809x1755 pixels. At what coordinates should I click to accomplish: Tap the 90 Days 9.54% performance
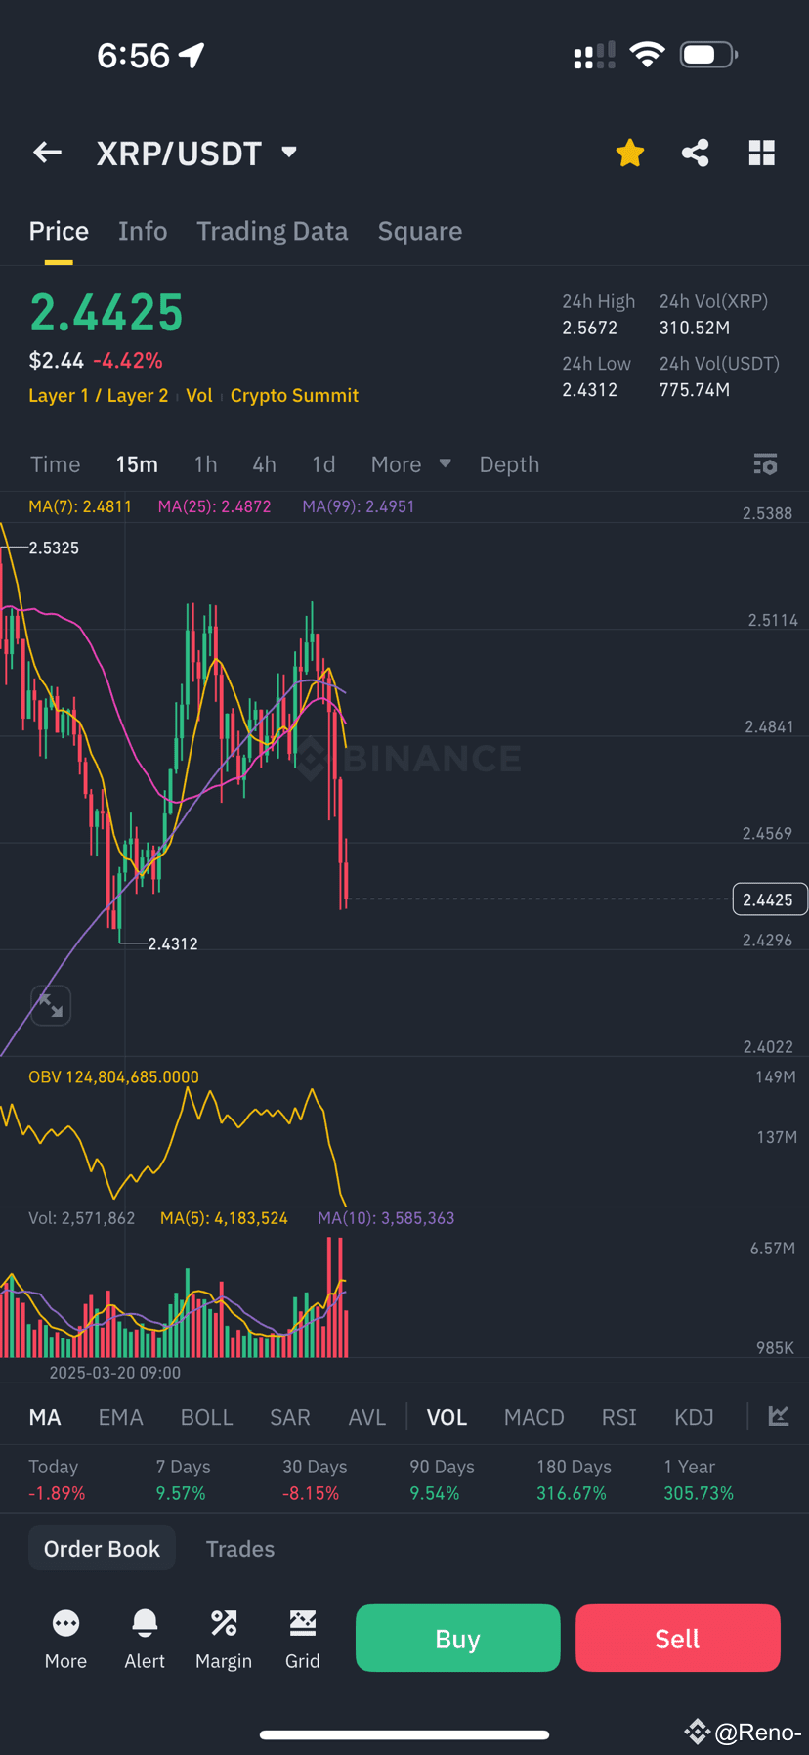443,1479
